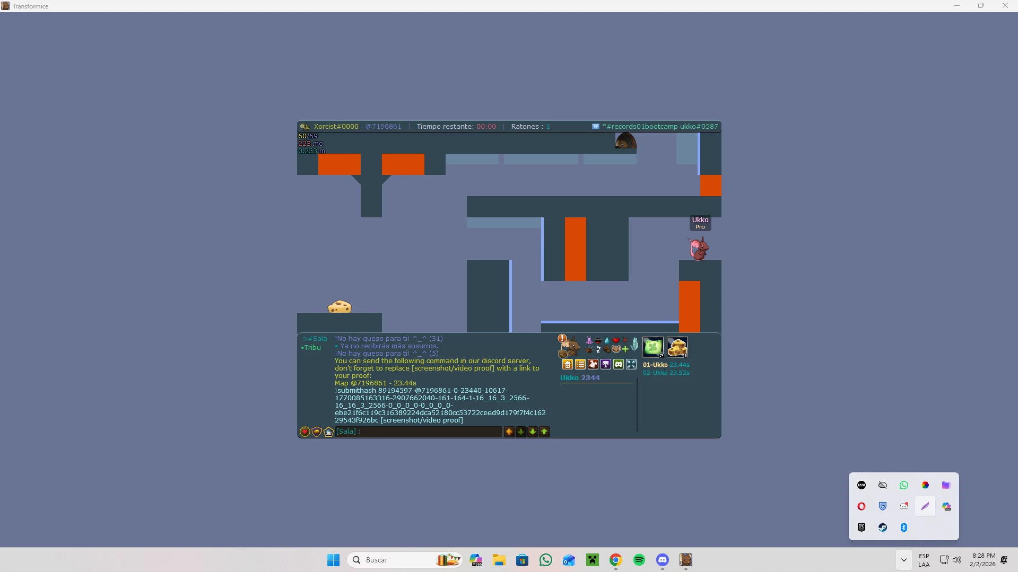Click the green down arrow chat button
Image resolution: width=1018 pixels, height=572 pixels.
click(533, 432)
